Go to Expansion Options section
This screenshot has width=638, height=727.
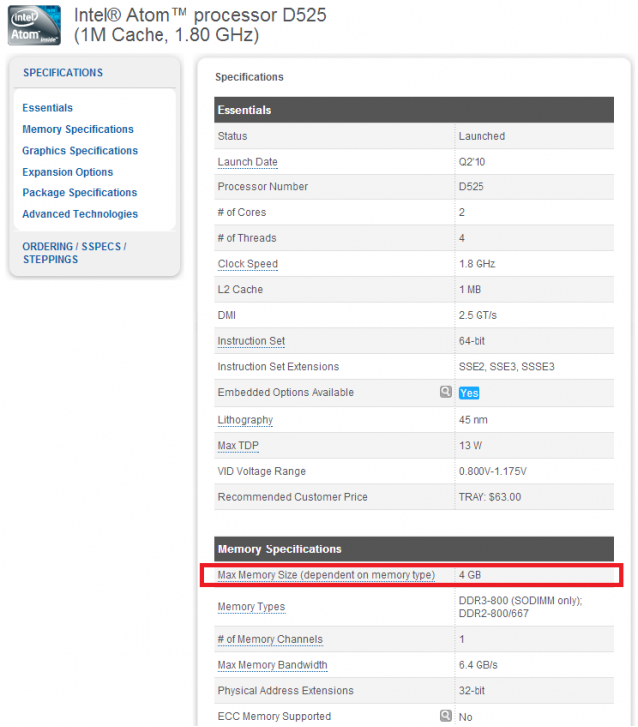coord(67,172)
